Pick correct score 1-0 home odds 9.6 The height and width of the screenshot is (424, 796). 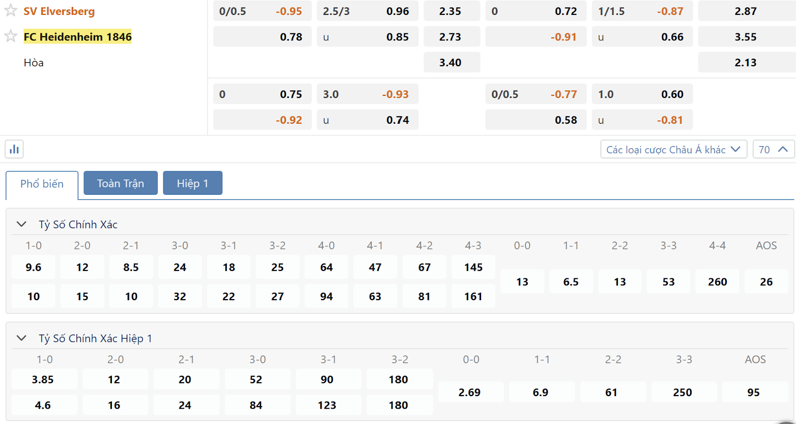(33, 267)
